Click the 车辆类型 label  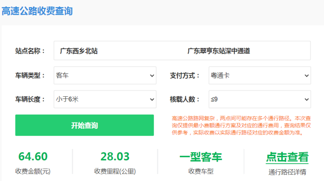[x=30, y=76]
